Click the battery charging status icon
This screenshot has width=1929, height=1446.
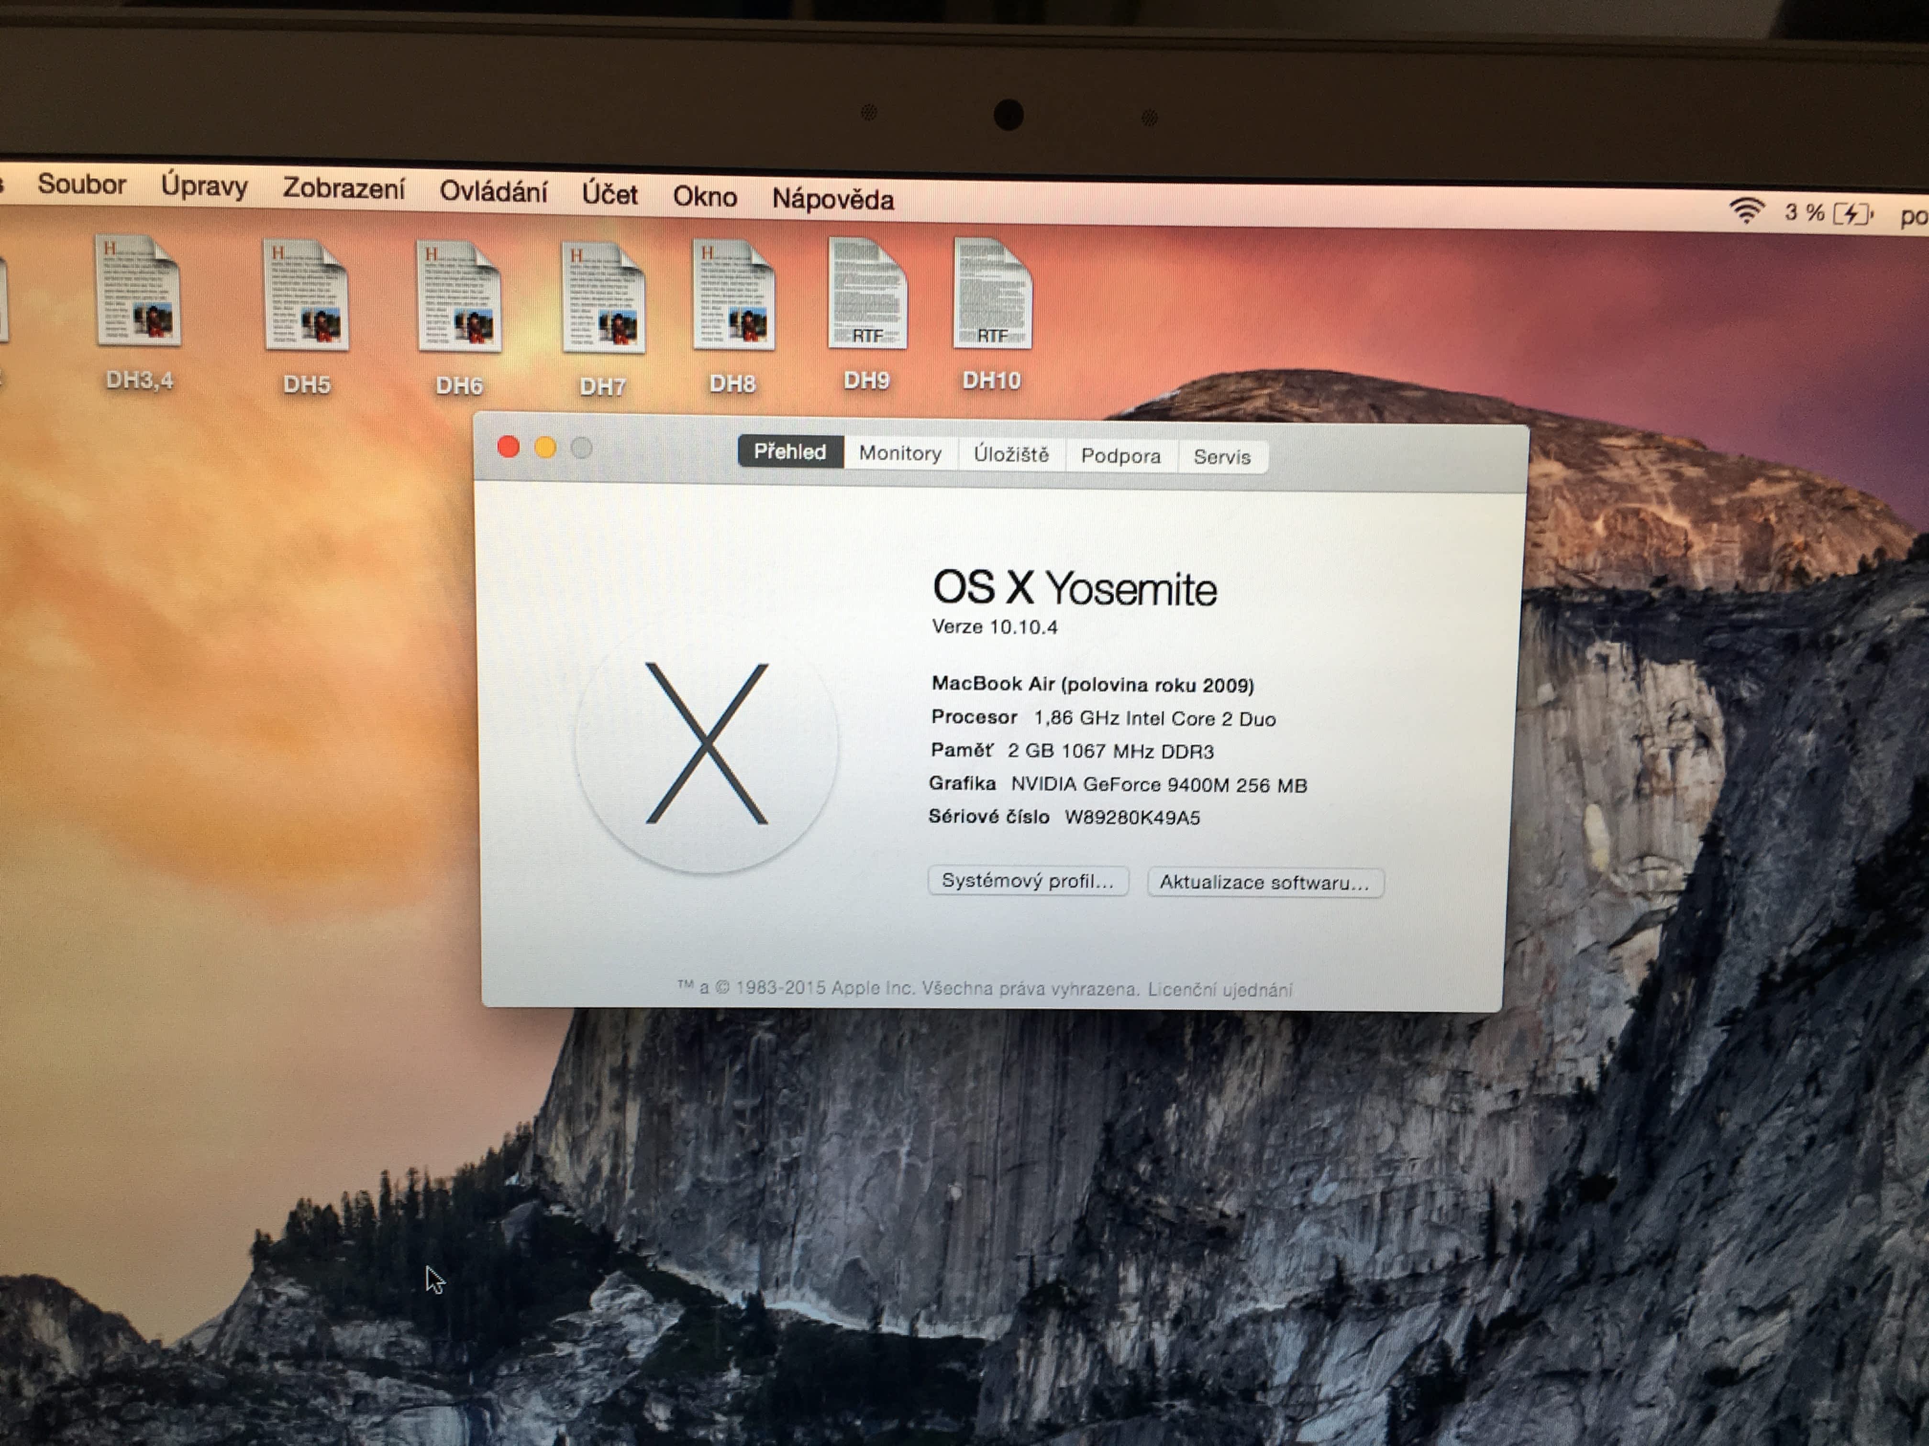(1852, 214)
